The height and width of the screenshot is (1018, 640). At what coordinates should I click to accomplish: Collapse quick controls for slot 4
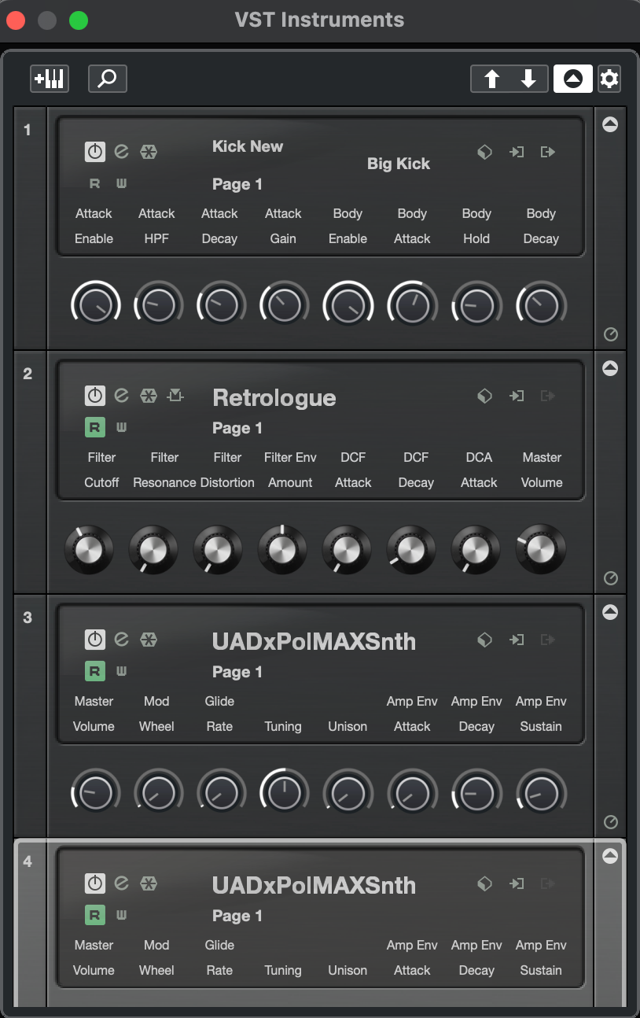point(610,856)
